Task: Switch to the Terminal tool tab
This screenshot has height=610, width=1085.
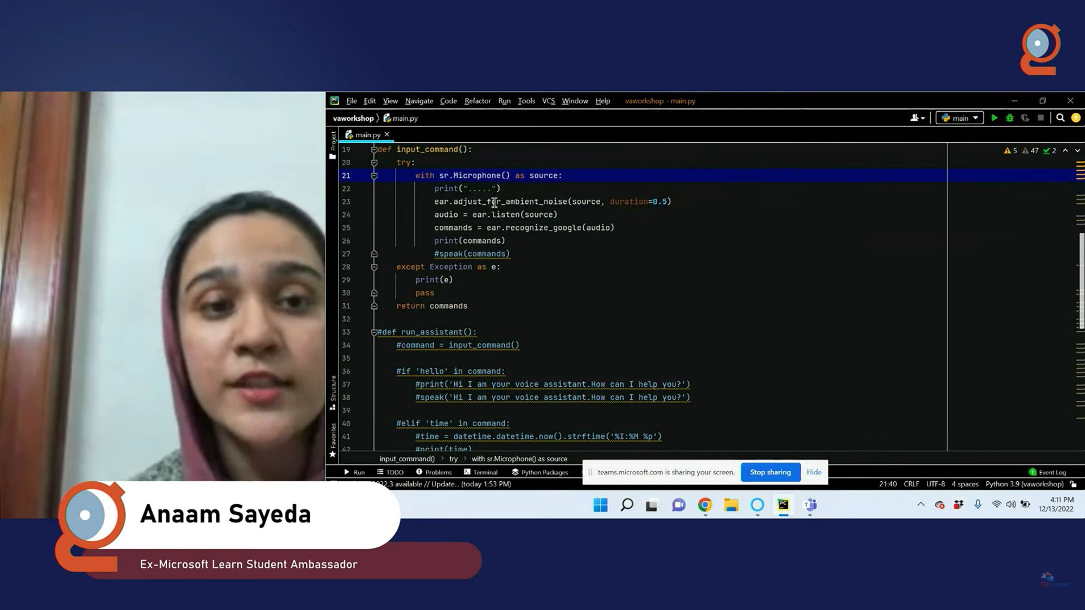Action: pyautogui.click(x=481, y=472)
